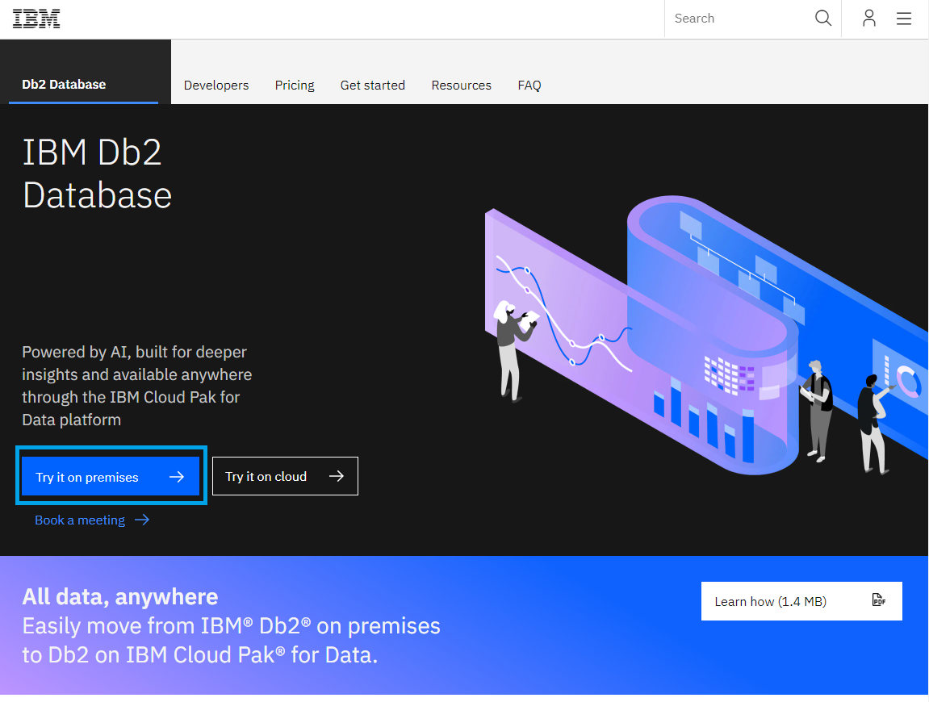Open the user account icon
Image resolution: width=929 pixels, height=702 pixels.
[869, 18]
